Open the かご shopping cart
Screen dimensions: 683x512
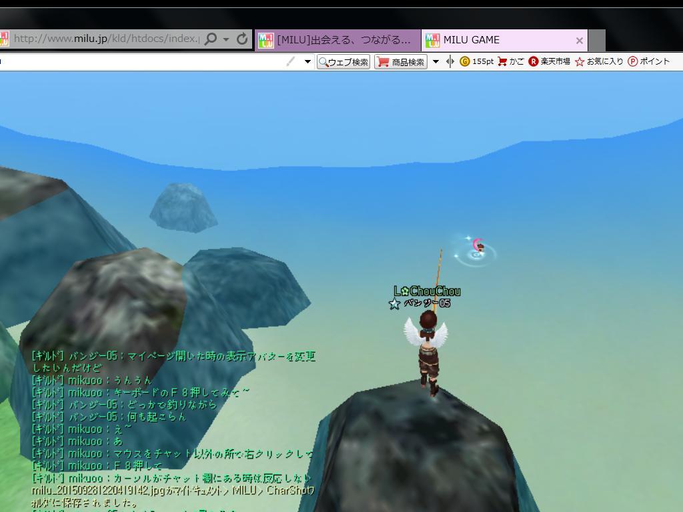click(510, 61)
